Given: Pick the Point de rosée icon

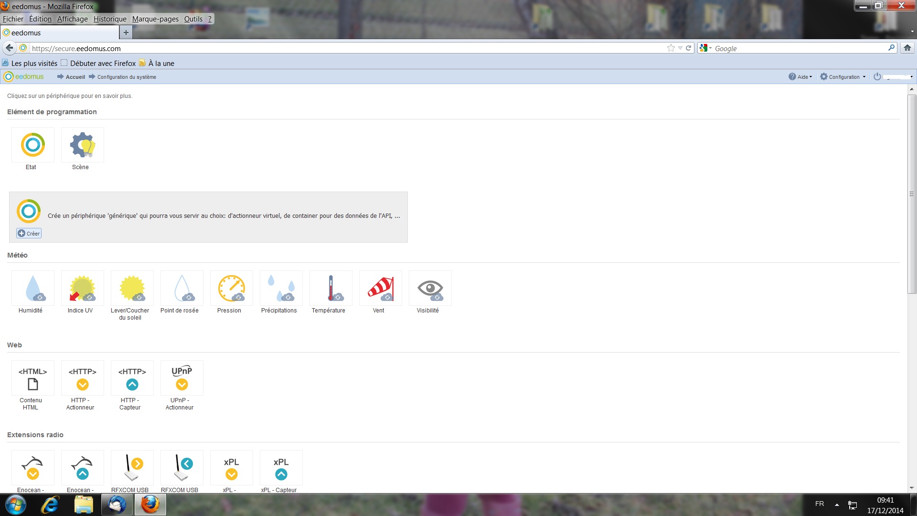Looking at the screenshot, I should click(x=182, y=288).
